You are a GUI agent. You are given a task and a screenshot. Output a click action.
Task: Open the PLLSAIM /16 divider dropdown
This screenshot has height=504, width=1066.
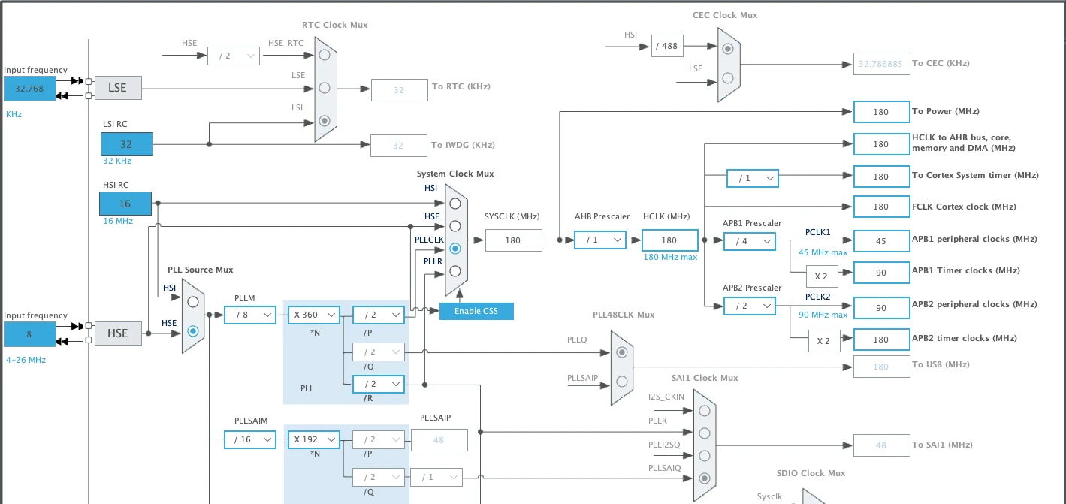250,439
